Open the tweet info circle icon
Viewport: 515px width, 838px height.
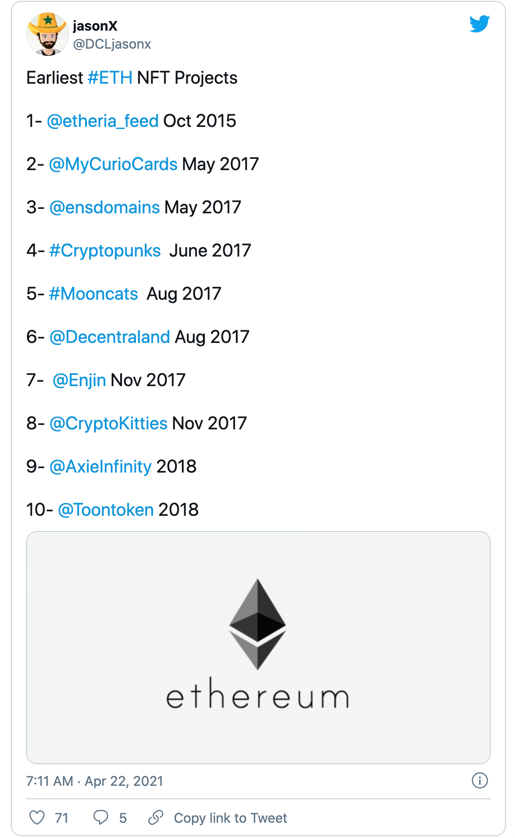(479, 780)
